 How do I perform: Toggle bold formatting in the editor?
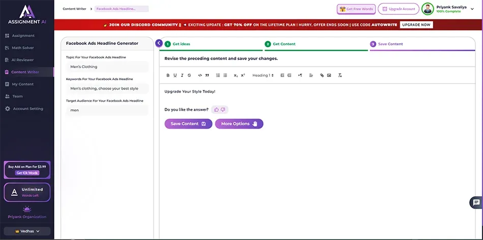point(168,75)
